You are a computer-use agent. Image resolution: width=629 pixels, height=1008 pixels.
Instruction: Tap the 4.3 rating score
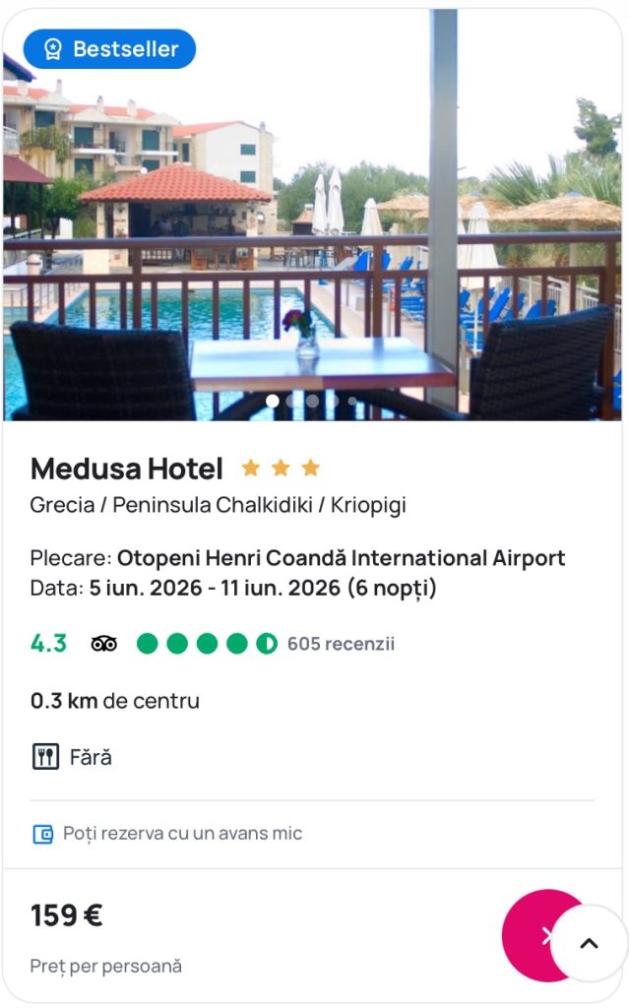point(48,644)
